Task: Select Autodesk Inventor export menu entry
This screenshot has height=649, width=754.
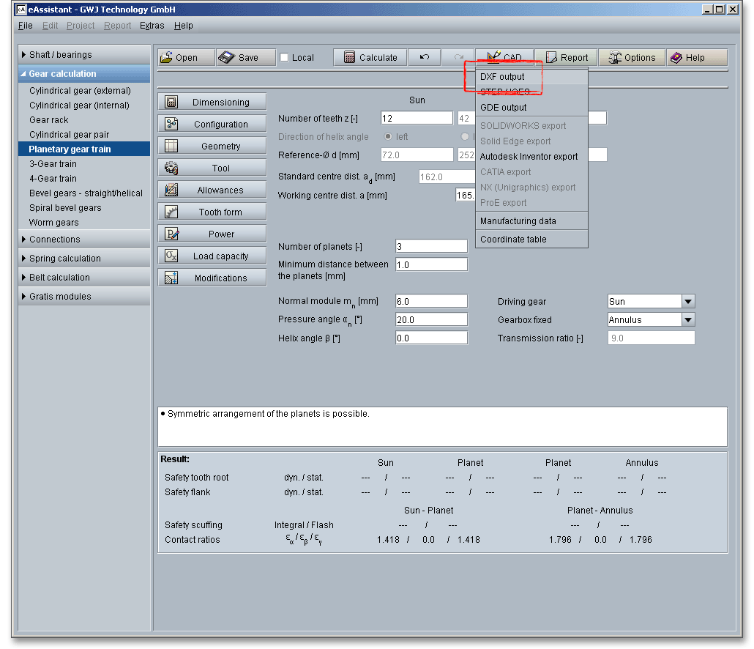Action: click(529, 157)
